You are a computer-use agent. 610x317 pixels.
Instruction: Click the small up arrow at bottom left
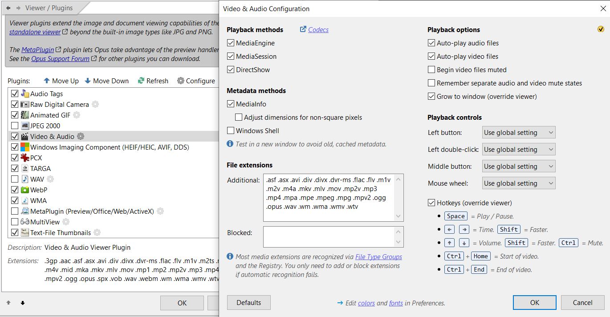point(8,303)
